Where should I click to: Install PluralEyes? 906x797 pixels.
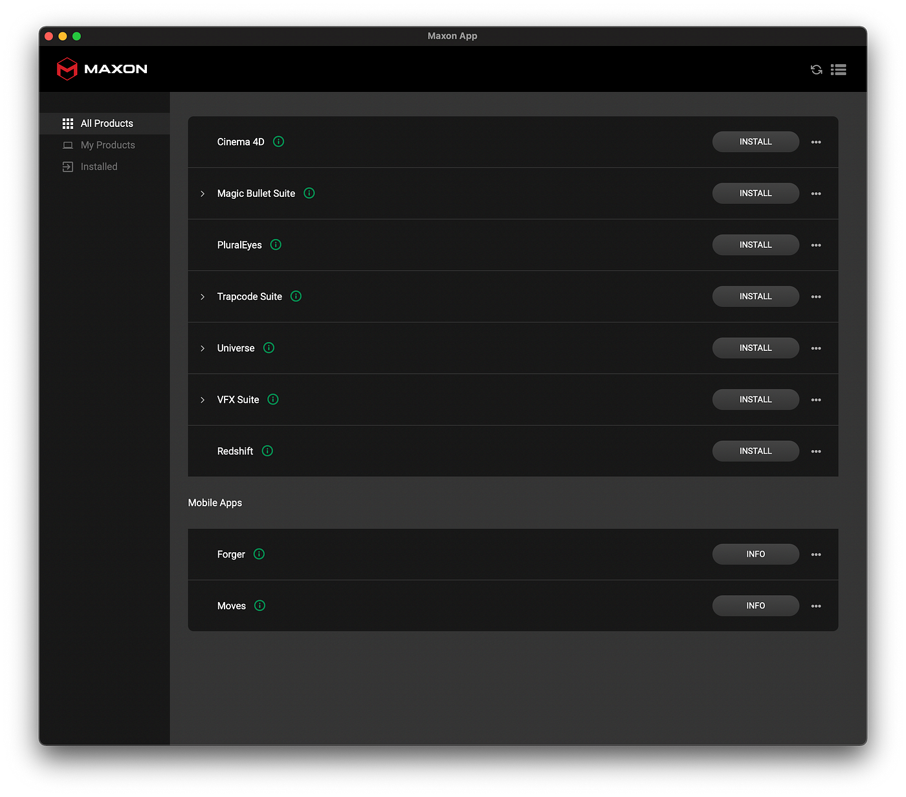pos(756,245)
